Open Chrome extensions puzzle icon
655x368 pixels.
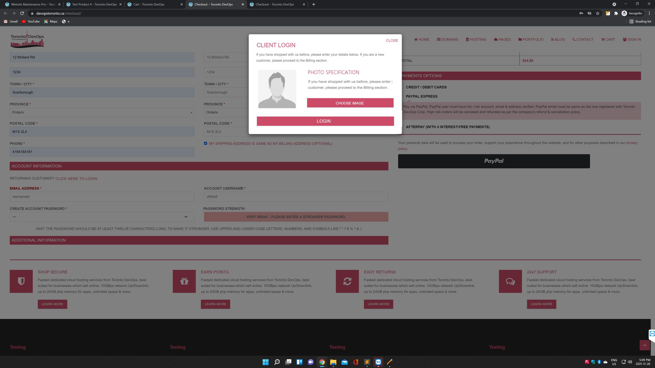[616, 13]
